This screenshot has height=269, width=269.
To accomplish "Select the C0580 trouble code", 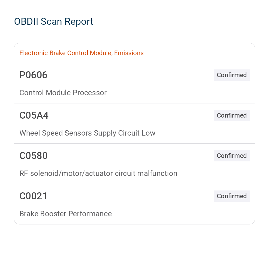I will 33,156.
